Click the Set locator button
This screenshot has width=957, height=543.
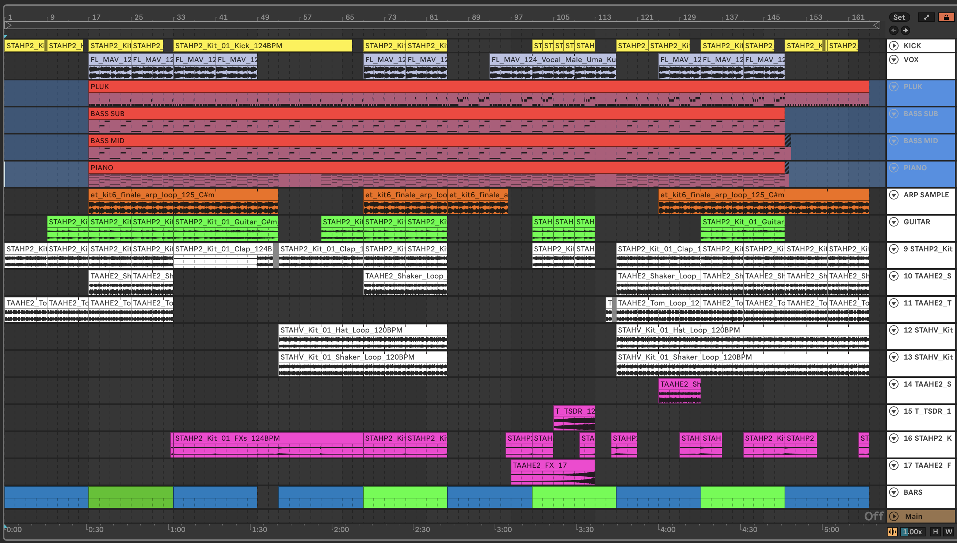pyautogui.click(x=899, y=17)
